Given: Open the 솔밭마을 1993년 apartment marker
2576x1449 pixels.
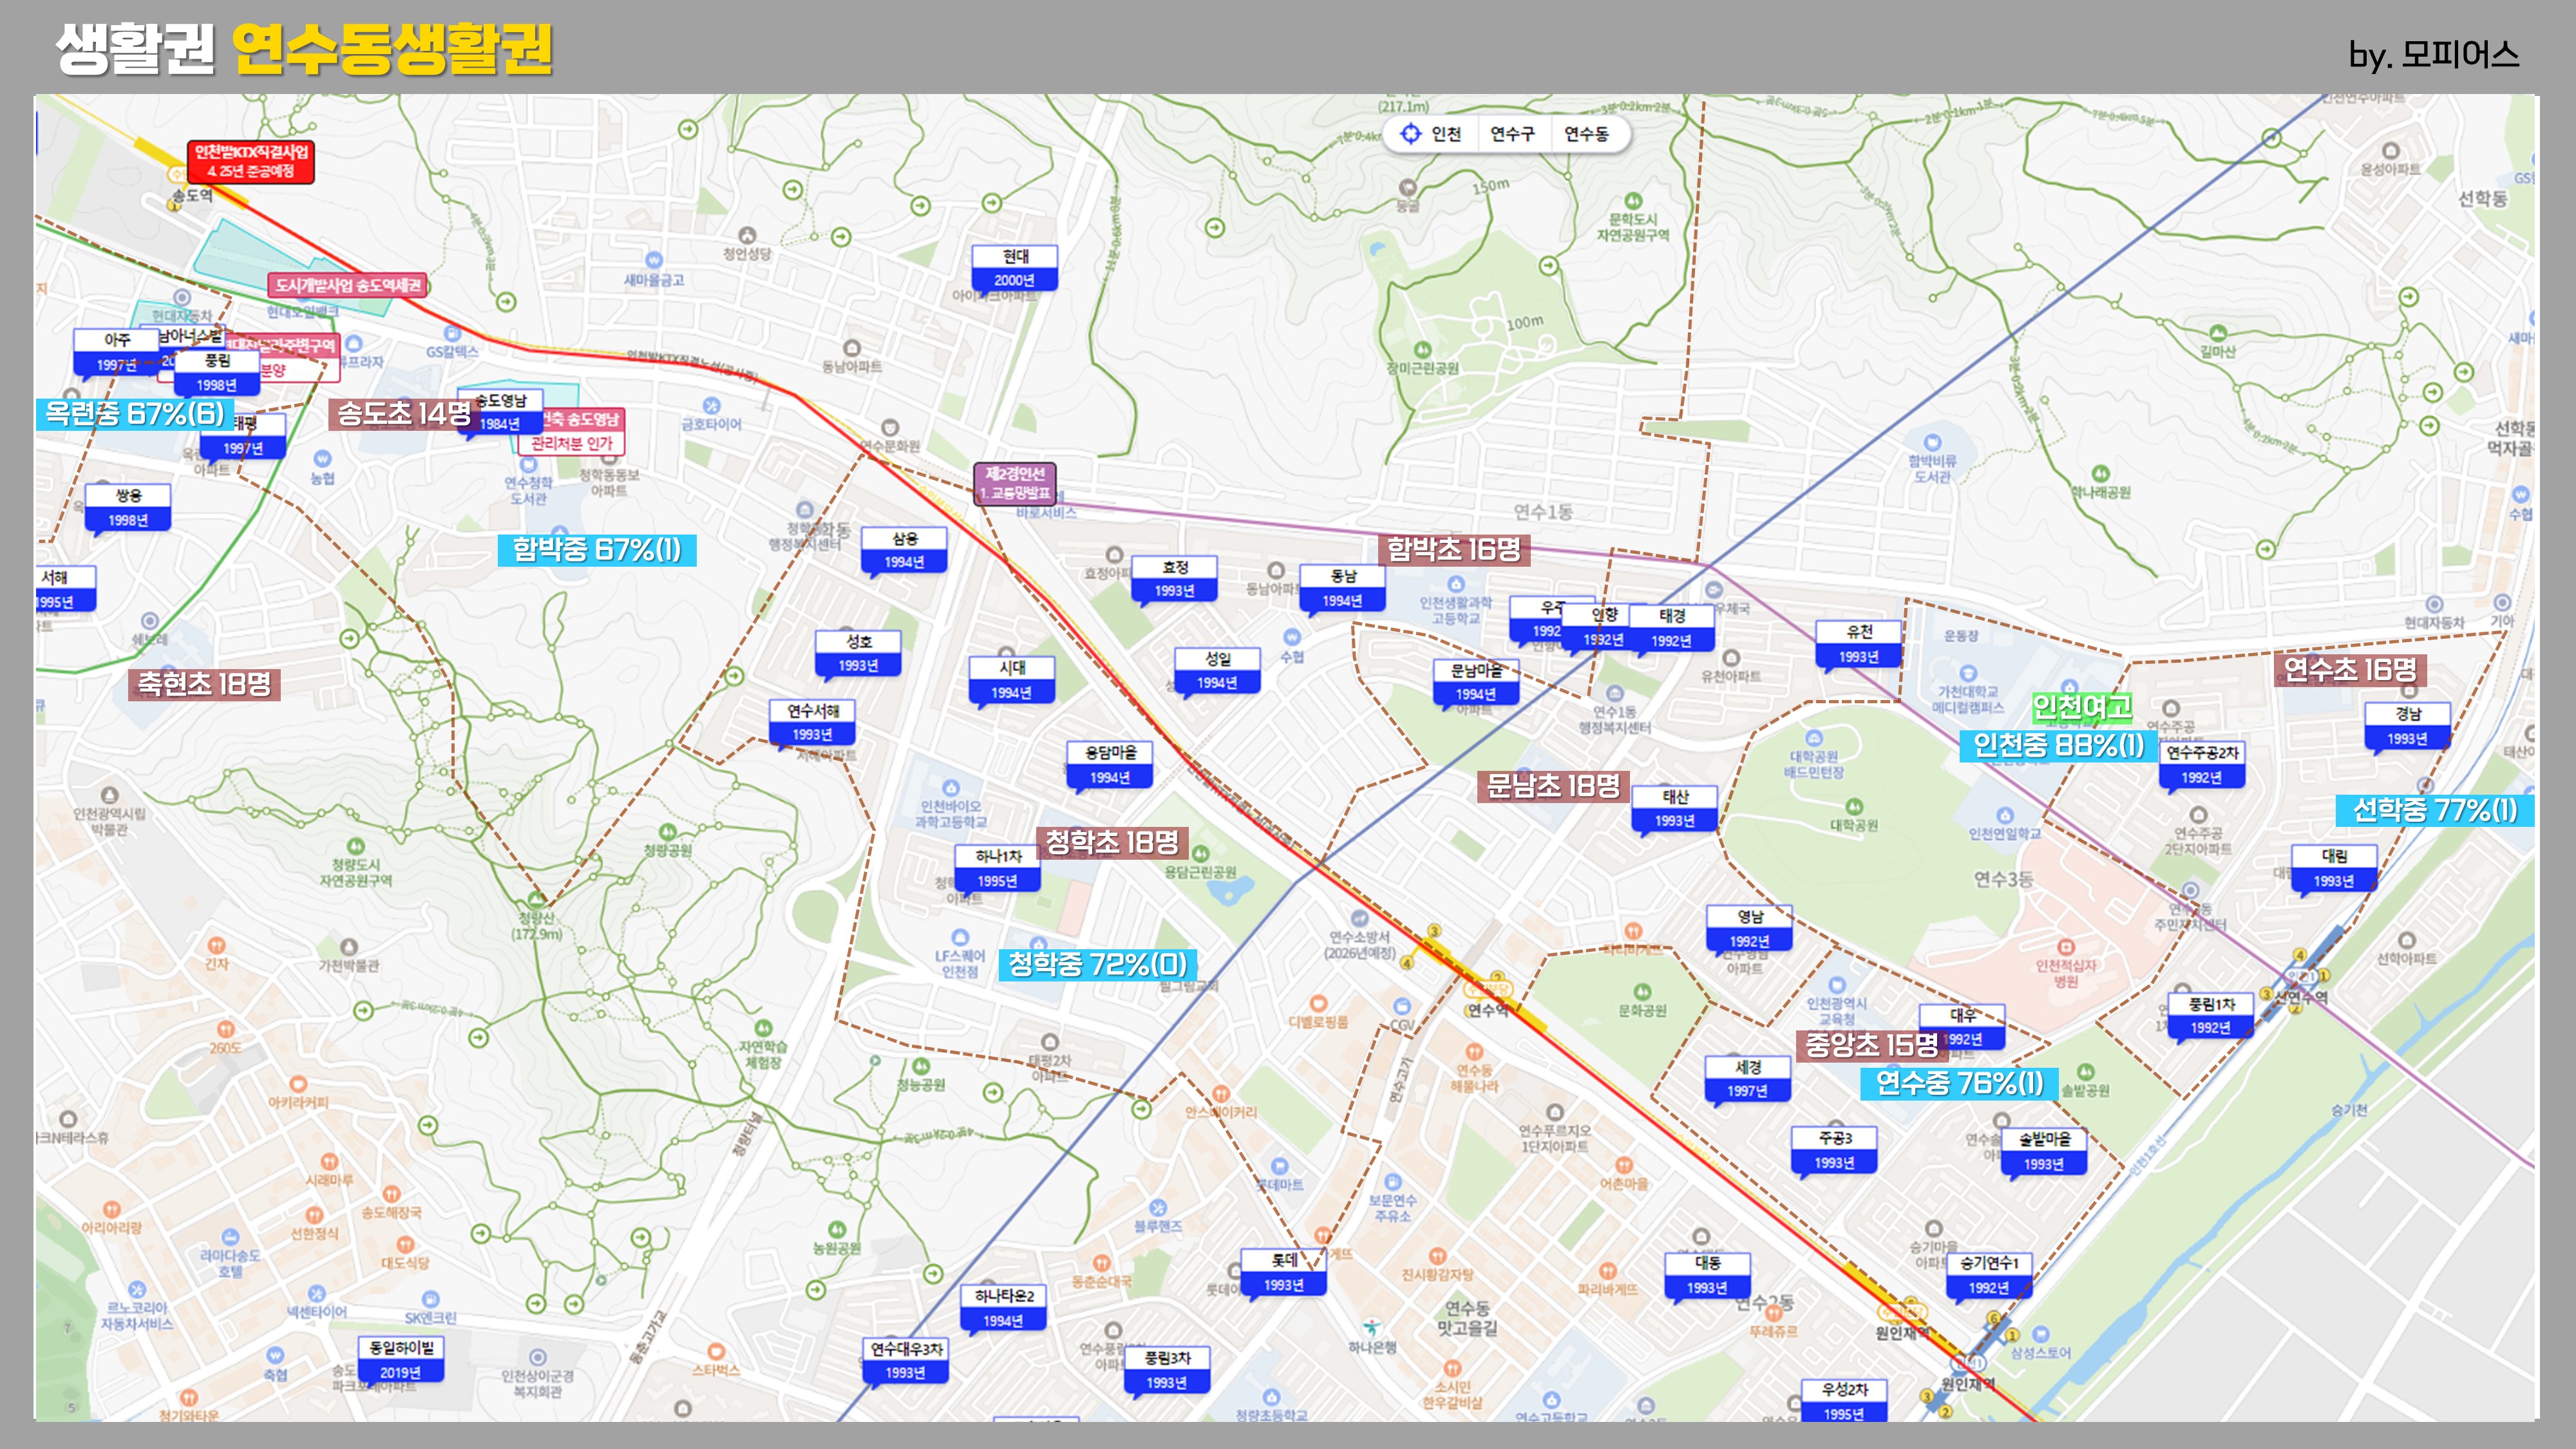Looking at the screenshot, I should click(2044, 1151).
